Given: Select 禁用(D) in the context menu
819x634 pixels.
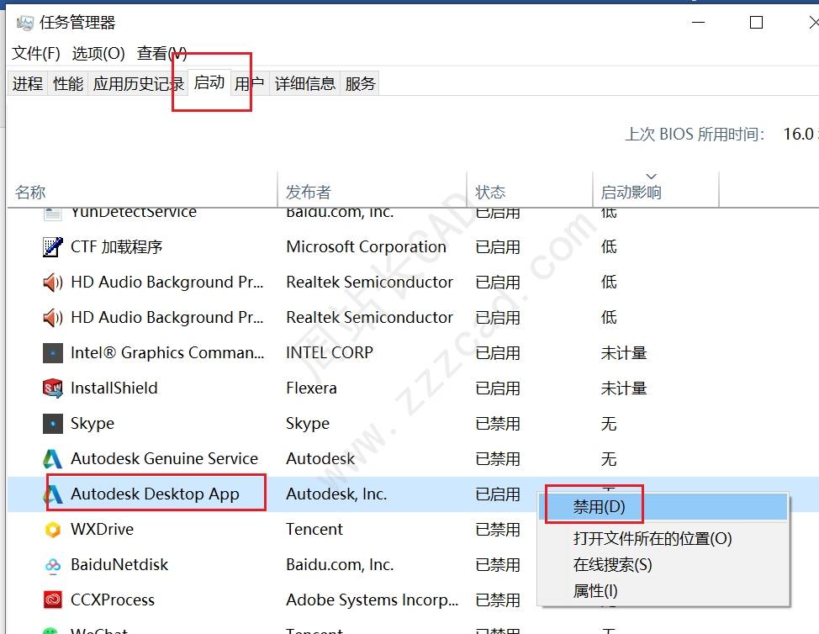Looking at the screenshot, I should point(600,507).
